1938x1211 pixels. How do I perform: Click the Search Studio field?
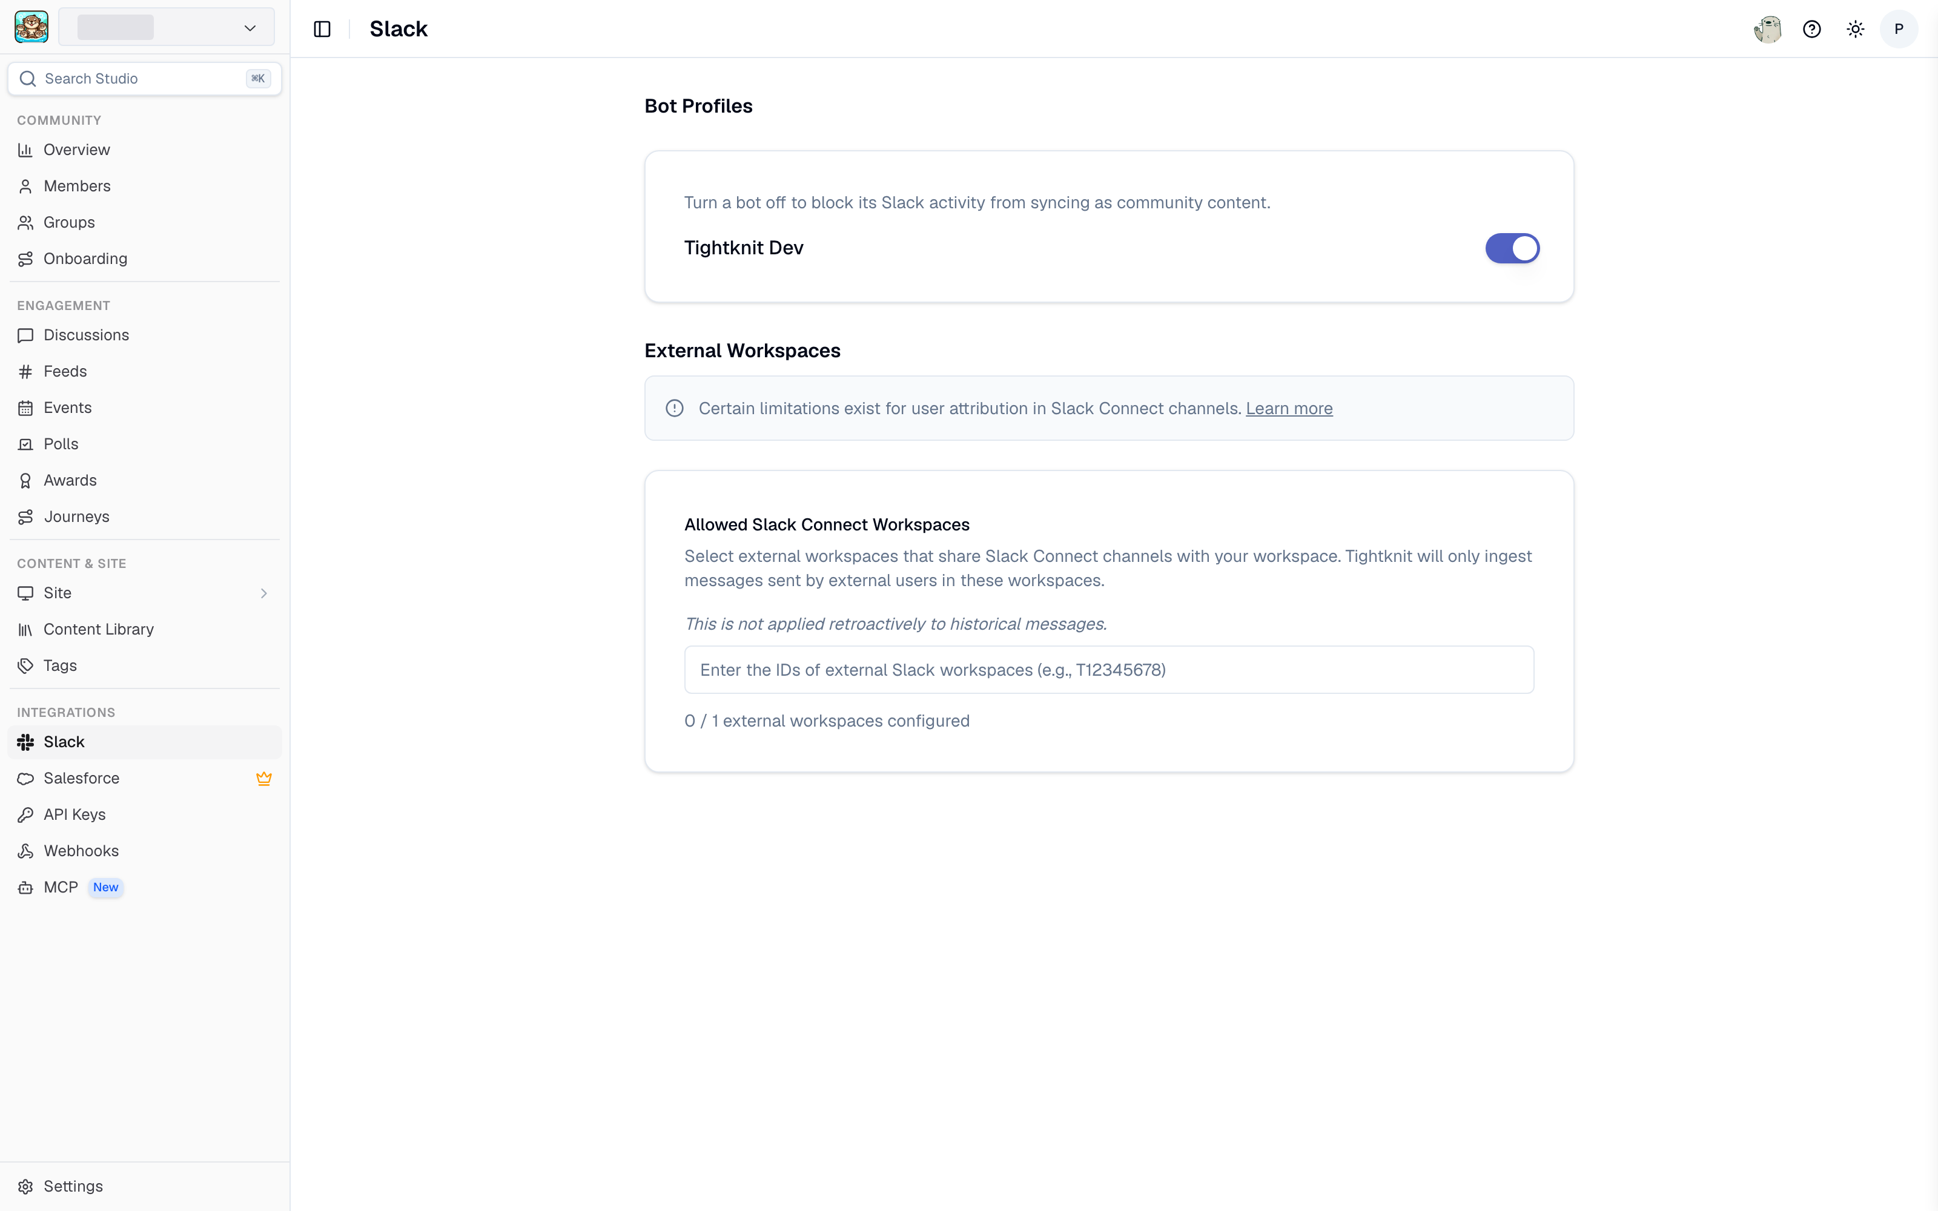145,79
